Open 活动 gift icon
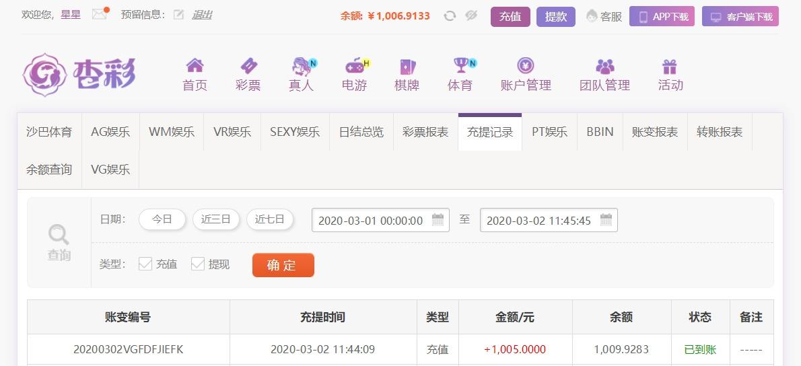801x366 pixels. [x=669, y=67]
